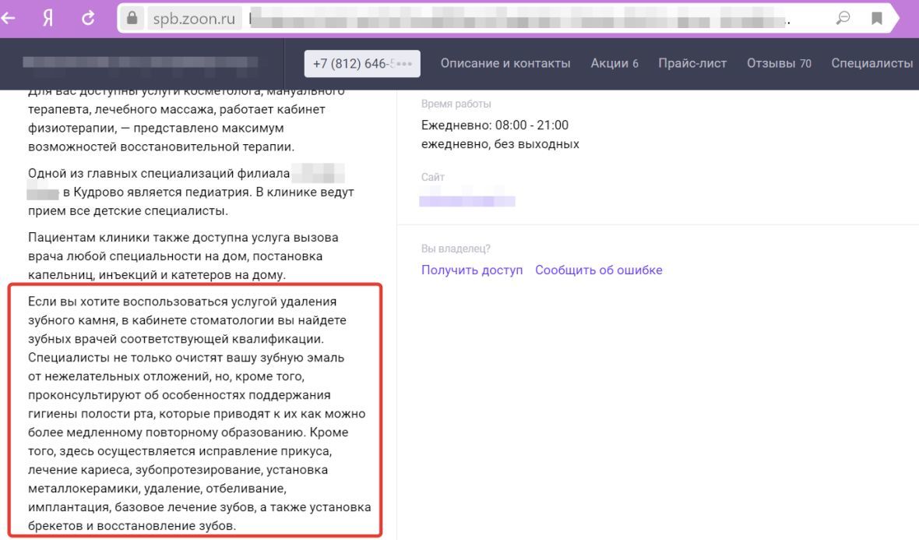Open the "Прайс-лист" section
This screenshot has width=919, height=540.
point(692,64)
